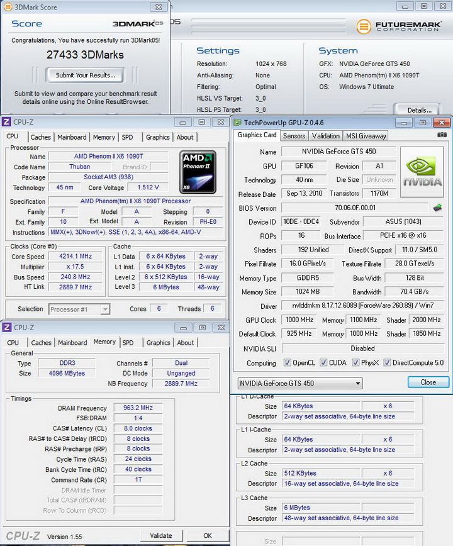Click the Close button in GPU-Z
Viewport: 453px width, 546px height.
point(428,382)
